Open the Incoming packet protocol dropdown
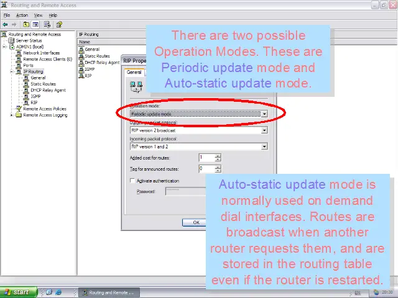This screenshot has width=398, height=298. click(264, 147)
